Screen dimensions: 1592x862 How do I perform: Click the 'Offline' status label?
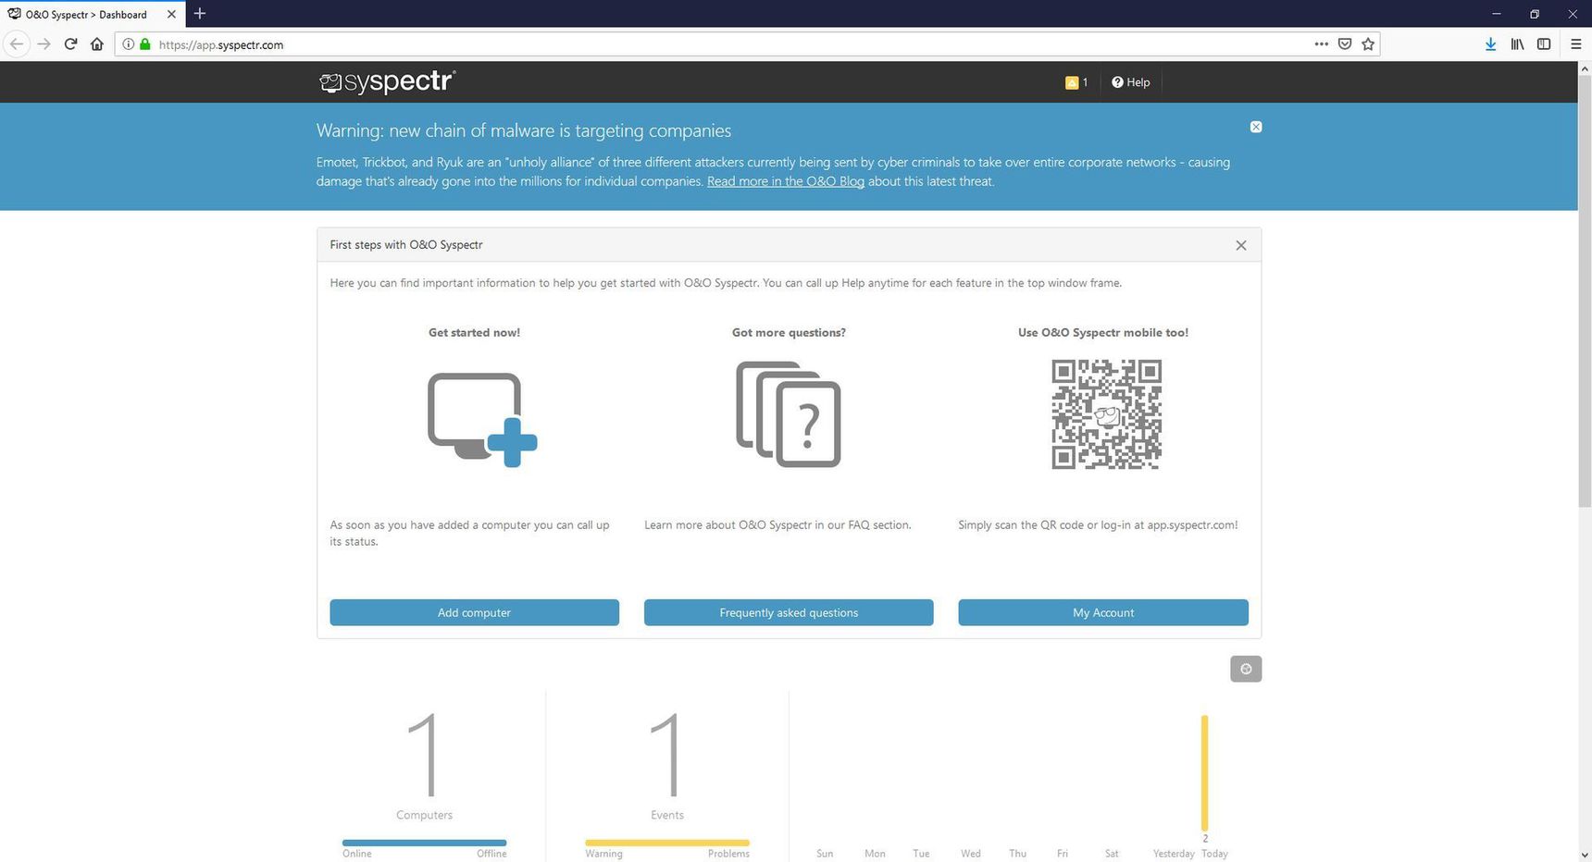click(x=491, y=854)
